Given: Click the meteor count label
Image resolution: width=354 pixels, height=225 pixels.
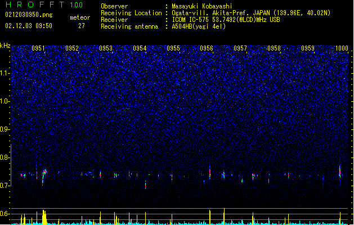Looking at the screenshot, I should tap(80, 17).
